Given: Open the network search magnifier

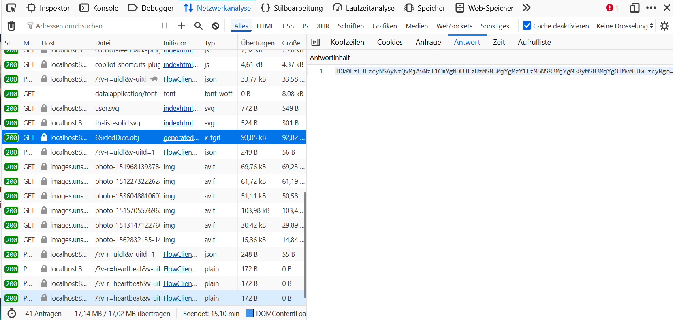Looking at the screenshot, I should coord(198,26).
